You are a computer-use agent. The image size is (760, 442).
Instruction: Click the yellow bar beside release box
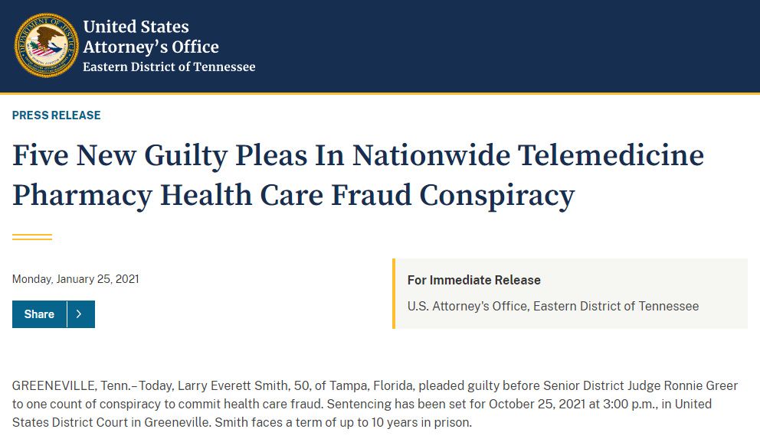(394, 294)
